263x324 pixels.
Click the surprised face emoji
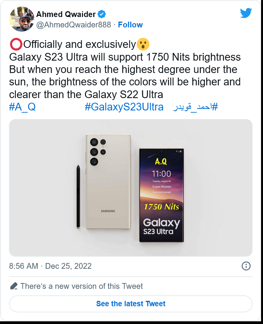[x=143, y=44]
